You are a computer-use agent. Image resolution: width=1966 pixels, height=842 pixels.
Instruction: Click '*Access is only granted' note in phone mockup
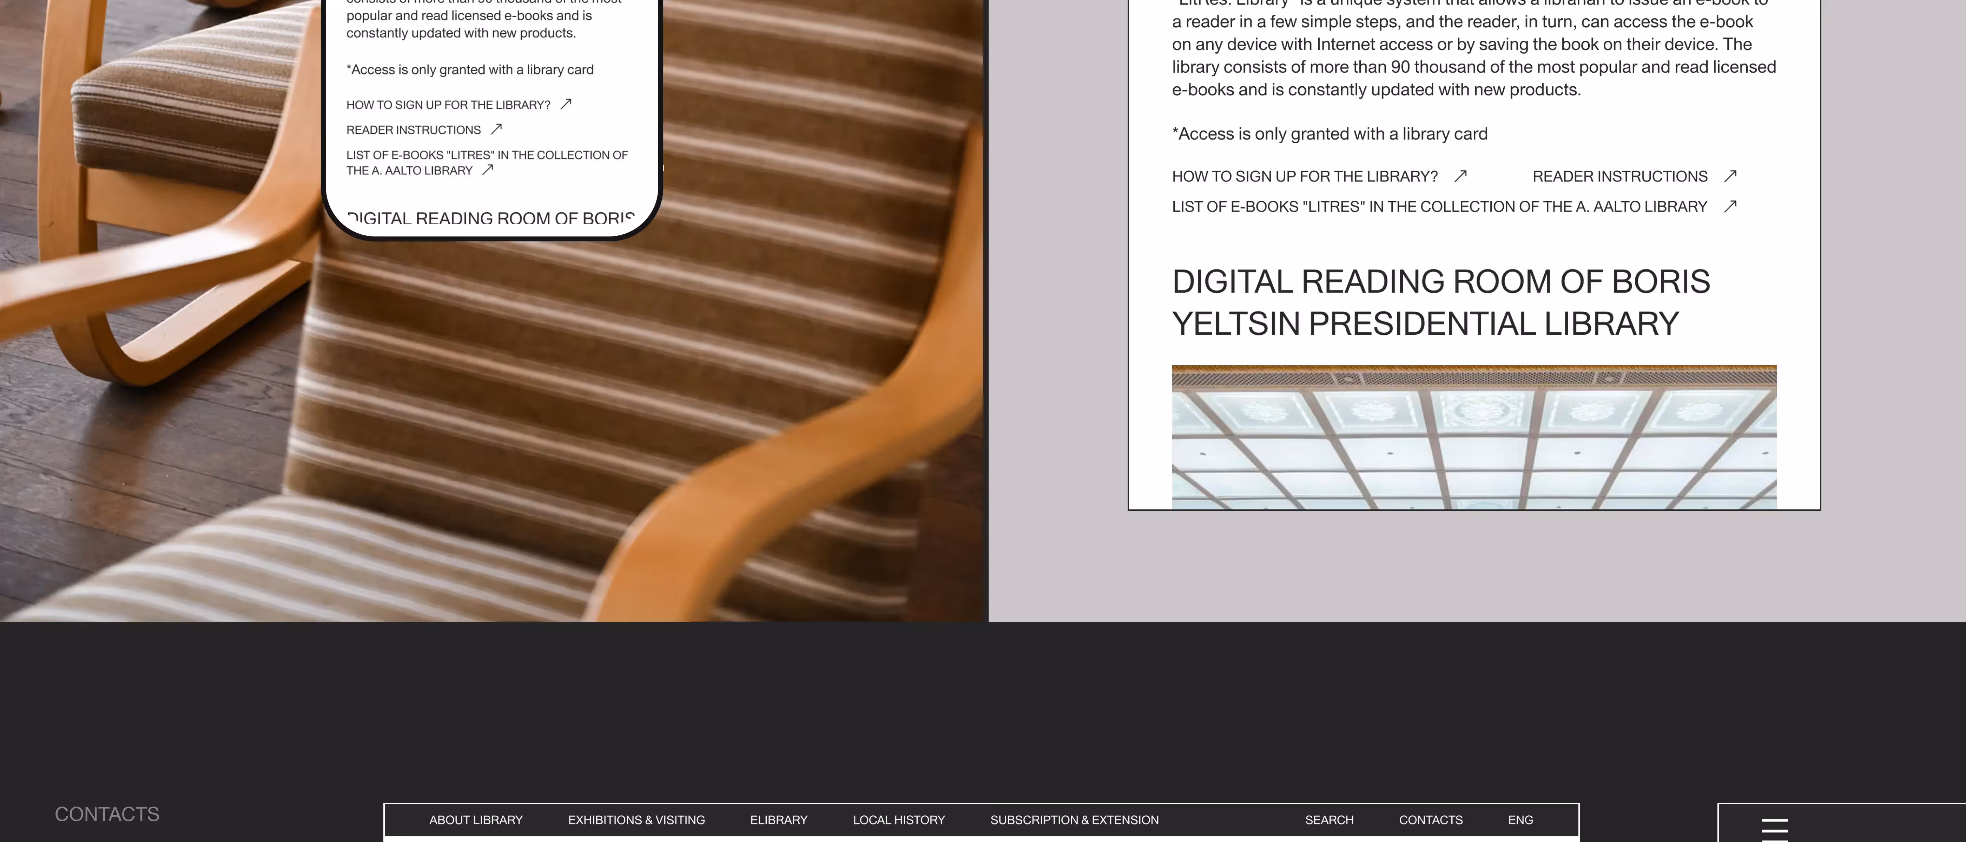[x=469, y=70]
